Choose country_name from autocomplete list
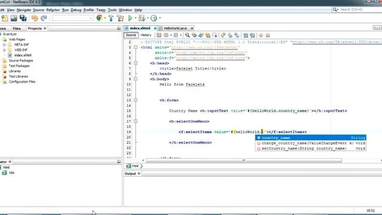 (310, 138)
